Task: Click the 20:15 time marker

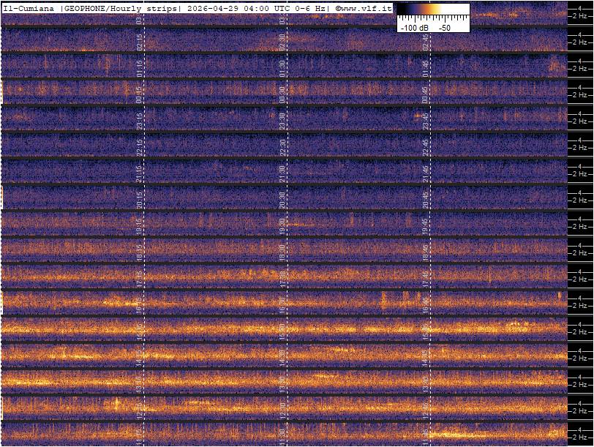Action: [140, 199]
